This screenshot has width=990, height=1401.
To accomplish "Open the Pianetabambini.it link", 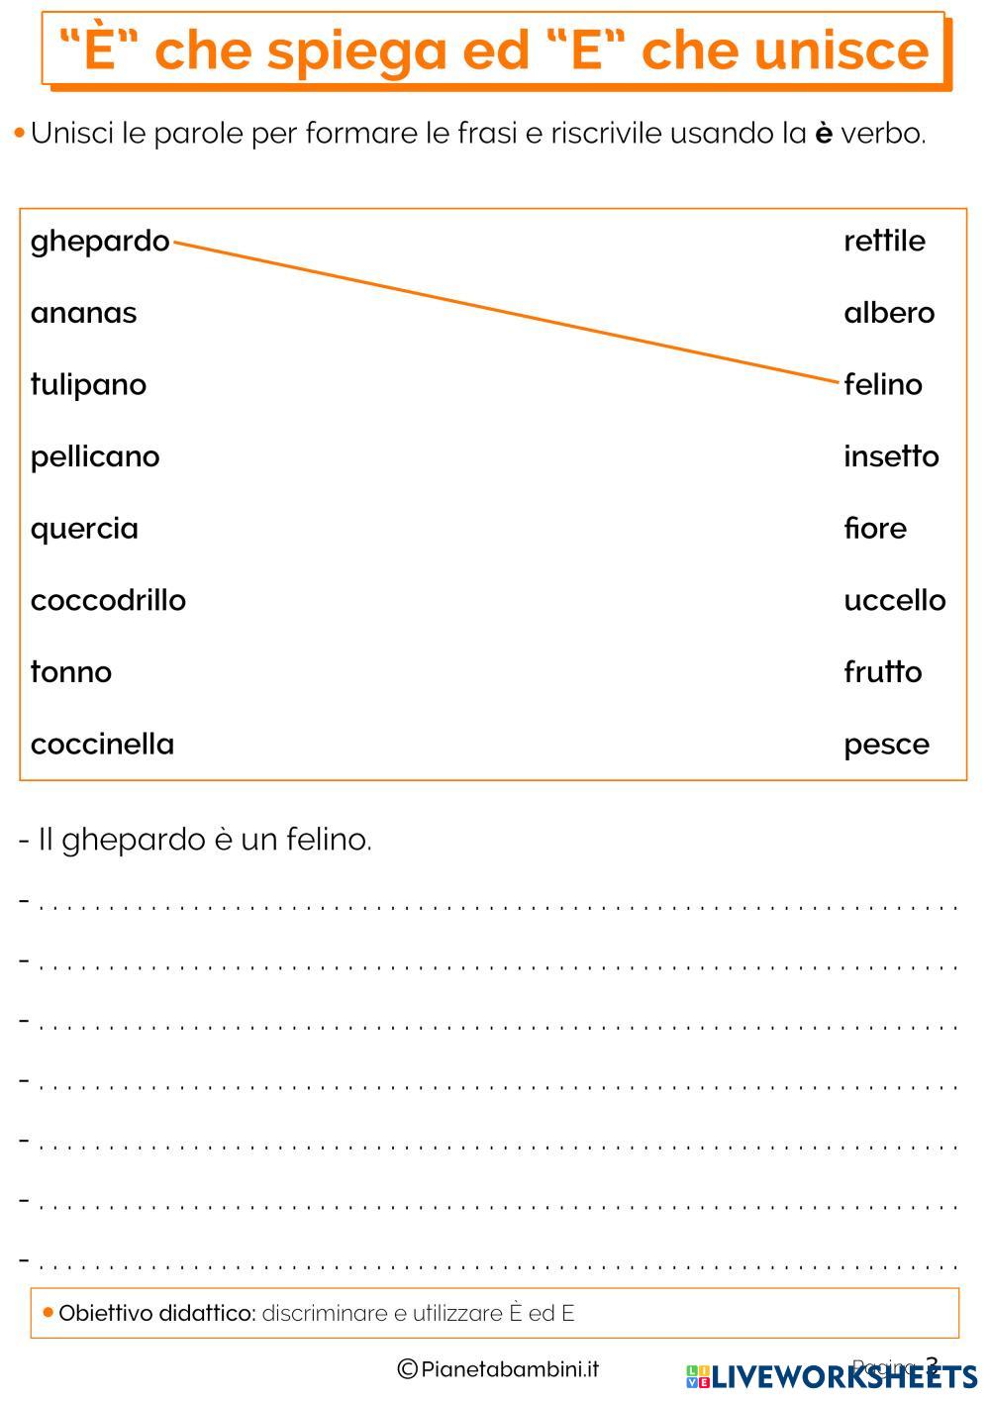I will pyautogui.click(x=498, y=1369).
